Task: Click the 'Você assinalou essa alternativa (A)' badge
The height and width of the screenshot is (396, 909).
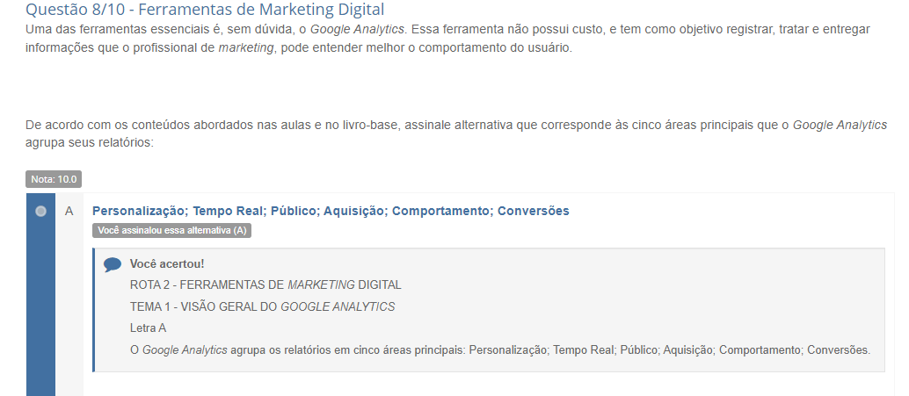Action: [x=172, y=230]
